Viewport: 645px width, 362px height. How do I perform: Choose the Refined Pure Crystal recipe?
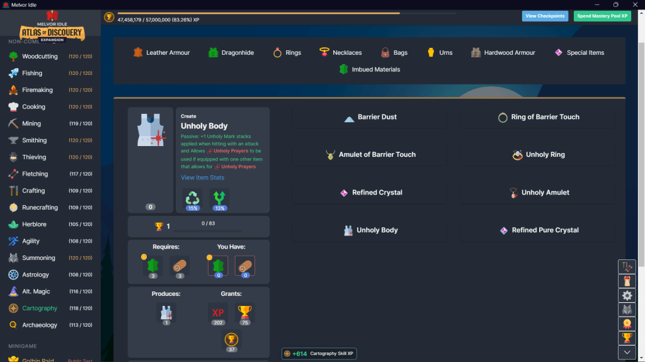tap(539, 230)
